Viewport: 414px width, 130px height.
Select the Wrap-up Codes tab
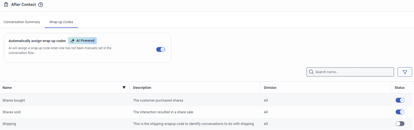click(x=61, y=22)
